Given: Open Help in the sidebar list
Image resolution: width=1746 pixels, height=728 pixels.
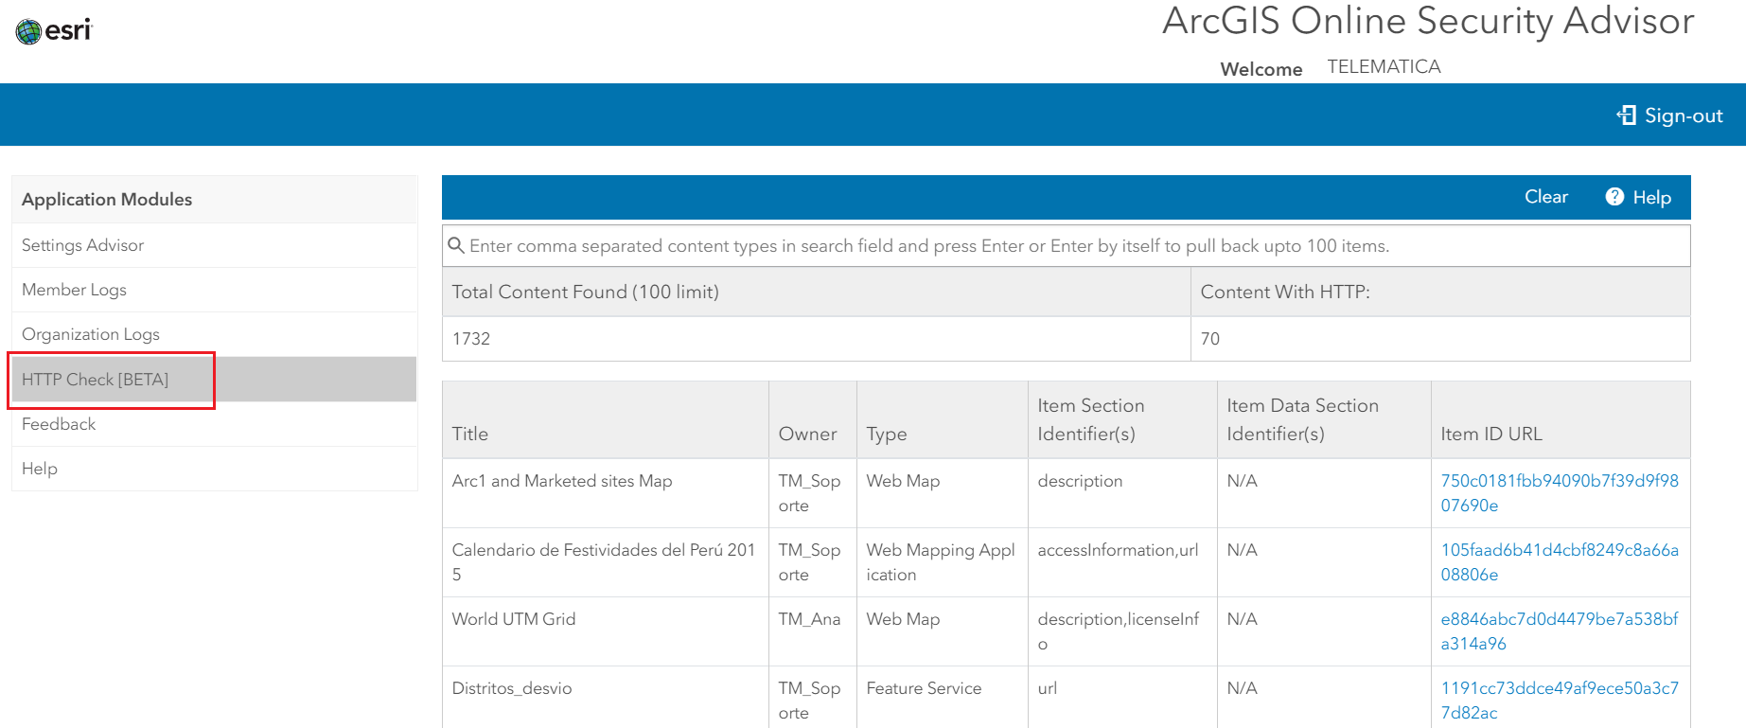Looking at the screenshot, I should (x=40, y=469).
